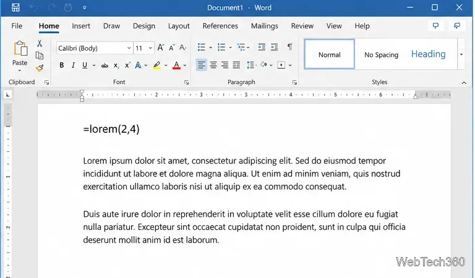475x278 pixels.
Task: Click the Save icon in the title bar
Action: [x=15, y=7]
